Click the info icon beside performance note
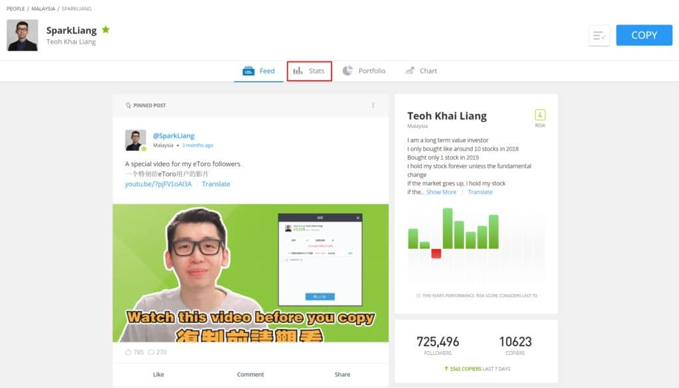Viewport: 679px width, 388px height. click(x=418, y=296)
